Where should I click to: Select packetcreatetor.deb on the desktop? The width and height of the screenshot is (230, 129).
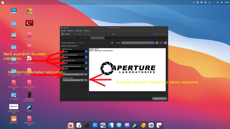(x=29, y=85)
